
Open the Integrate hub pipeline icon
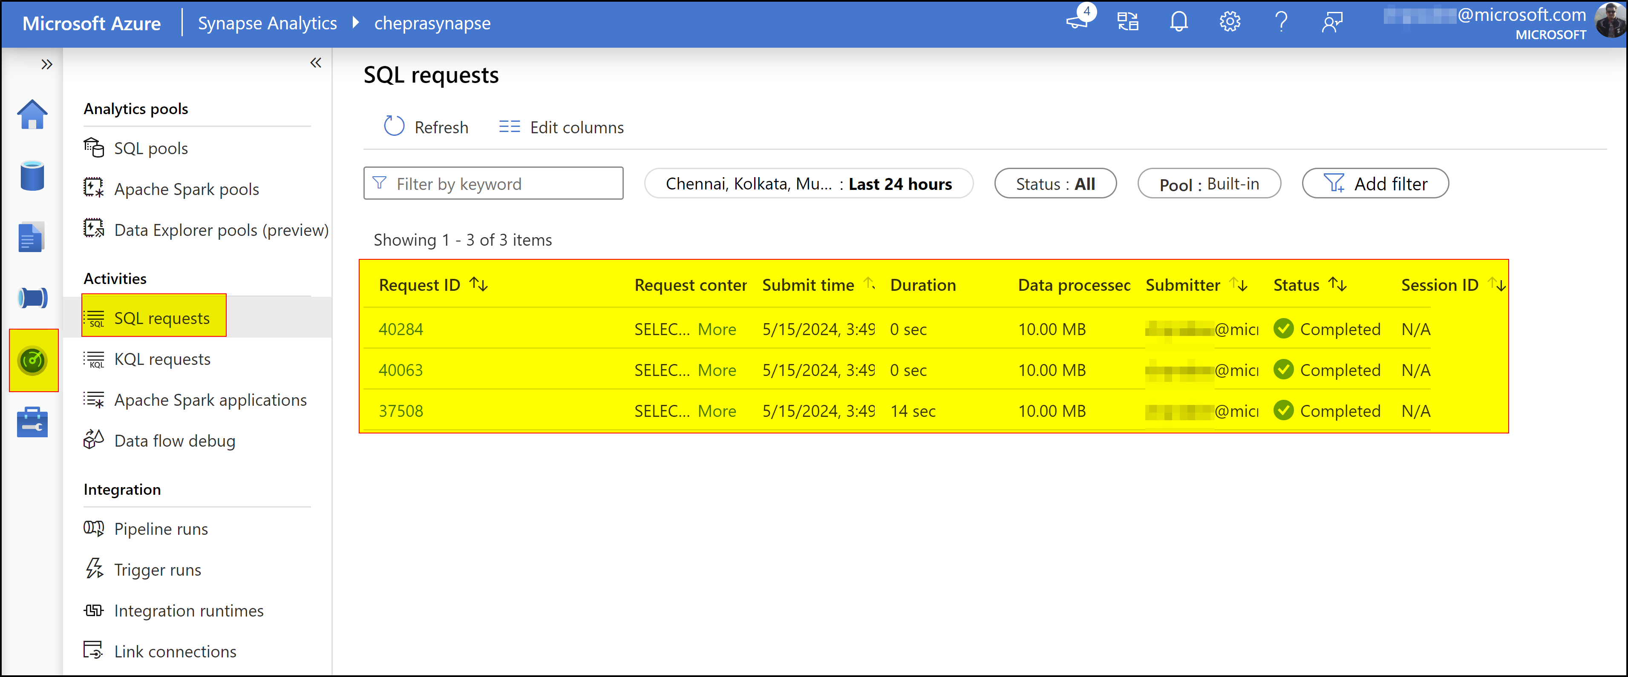32,298
